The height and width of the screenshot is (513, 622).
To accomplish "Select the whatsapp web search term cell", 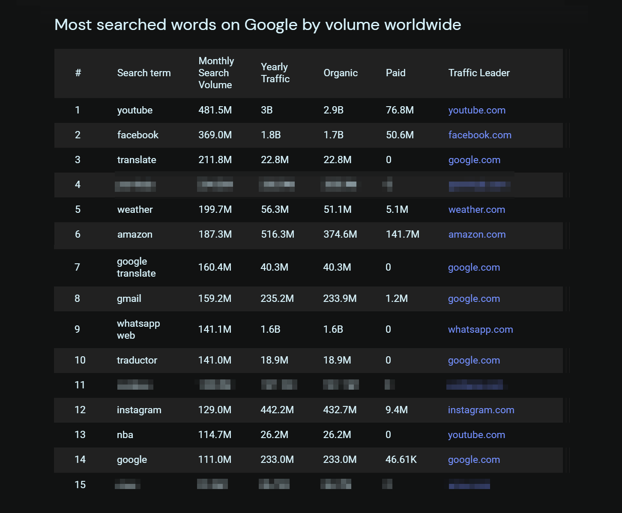I will tap(138, 329).
